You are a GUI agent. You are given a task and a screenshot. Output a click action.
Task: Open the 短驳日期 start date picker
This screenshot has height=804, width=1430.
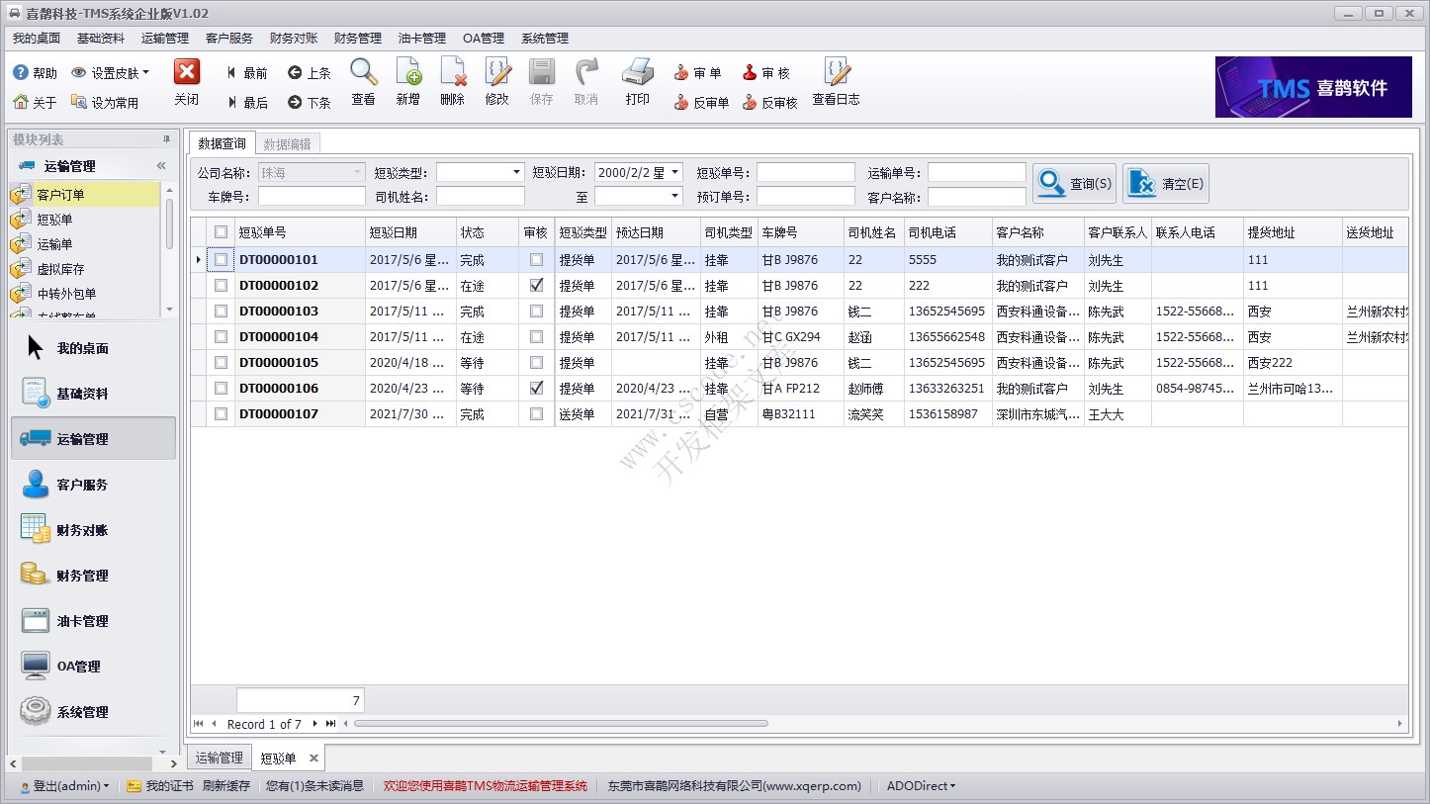(675, 172)
